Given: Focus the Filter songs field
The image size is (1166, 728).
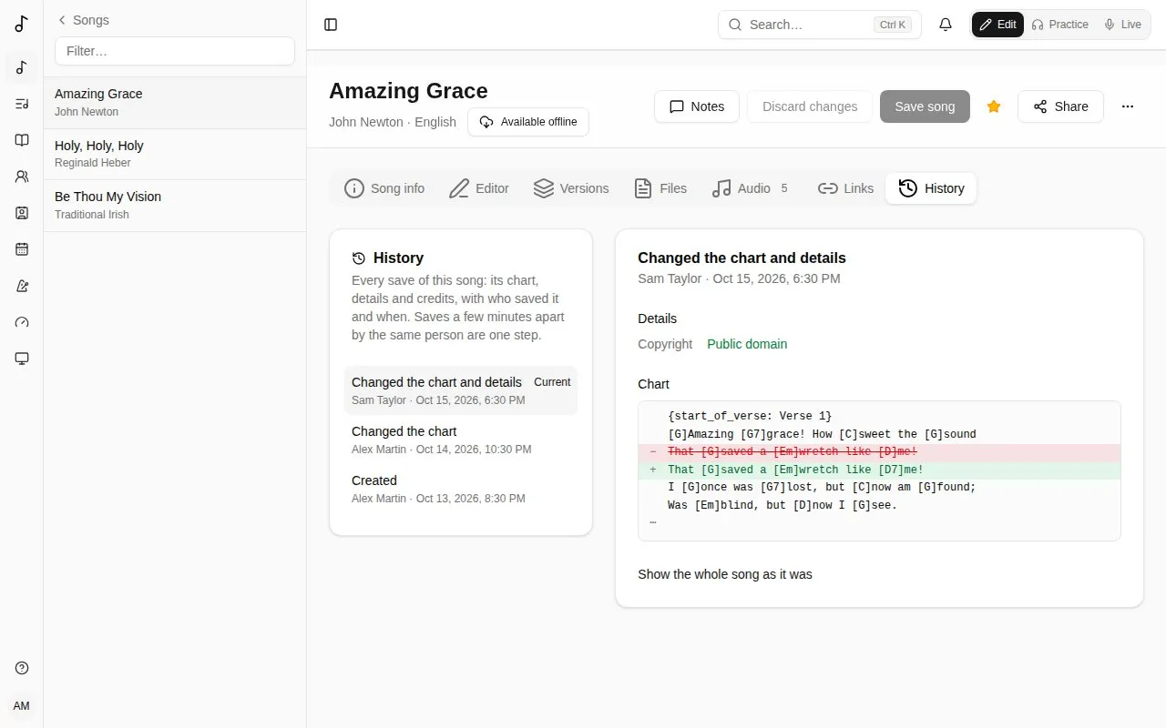Looking at the screenshot, I should [x=175, y=51].
